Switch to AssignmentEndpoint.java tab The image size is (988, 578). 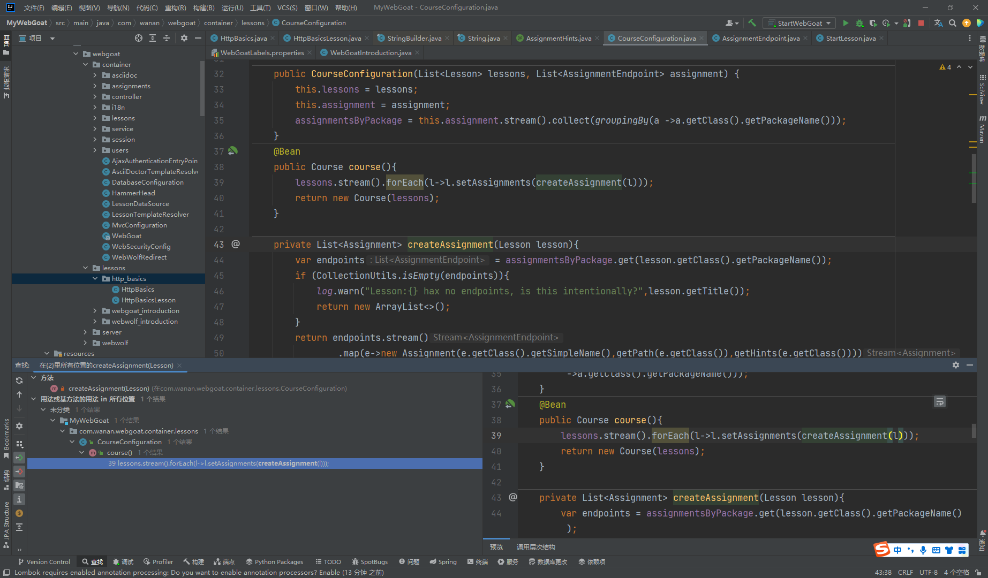(x=760, y=38)
